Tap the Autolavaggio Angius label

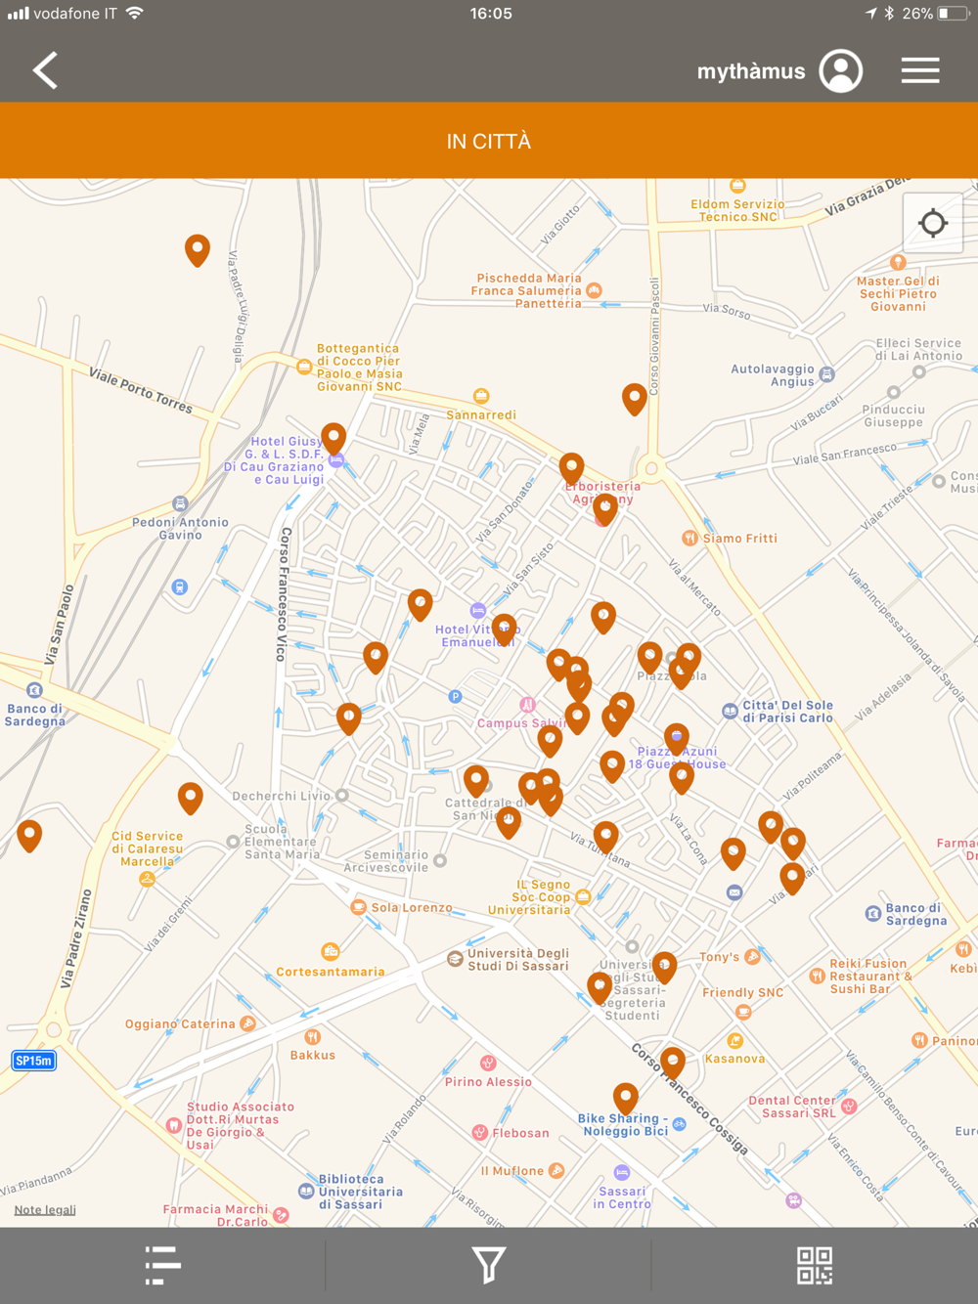click(773, 375)
